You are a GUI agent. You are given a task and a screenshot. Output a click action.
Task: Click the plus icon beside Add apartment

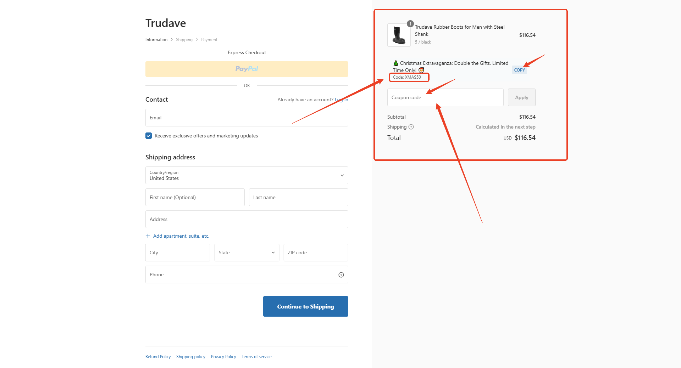tap(148, 236)
